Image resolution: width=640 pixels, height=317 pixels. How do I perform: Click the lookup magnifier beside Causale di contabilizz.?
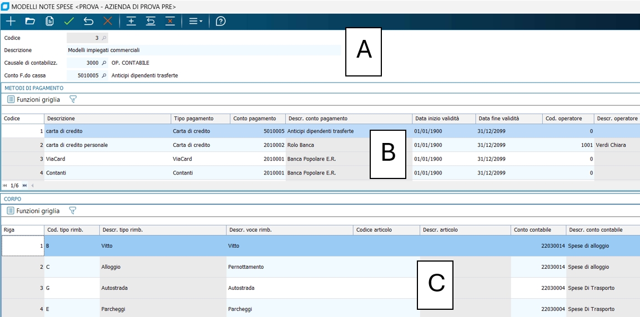104,63
